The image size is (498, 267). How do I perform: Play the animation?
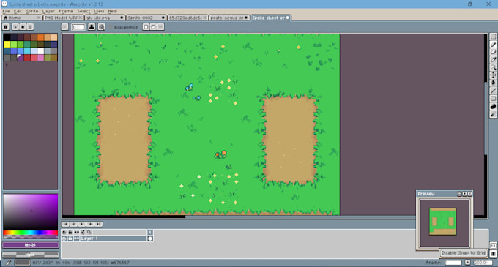coord(81,224)
